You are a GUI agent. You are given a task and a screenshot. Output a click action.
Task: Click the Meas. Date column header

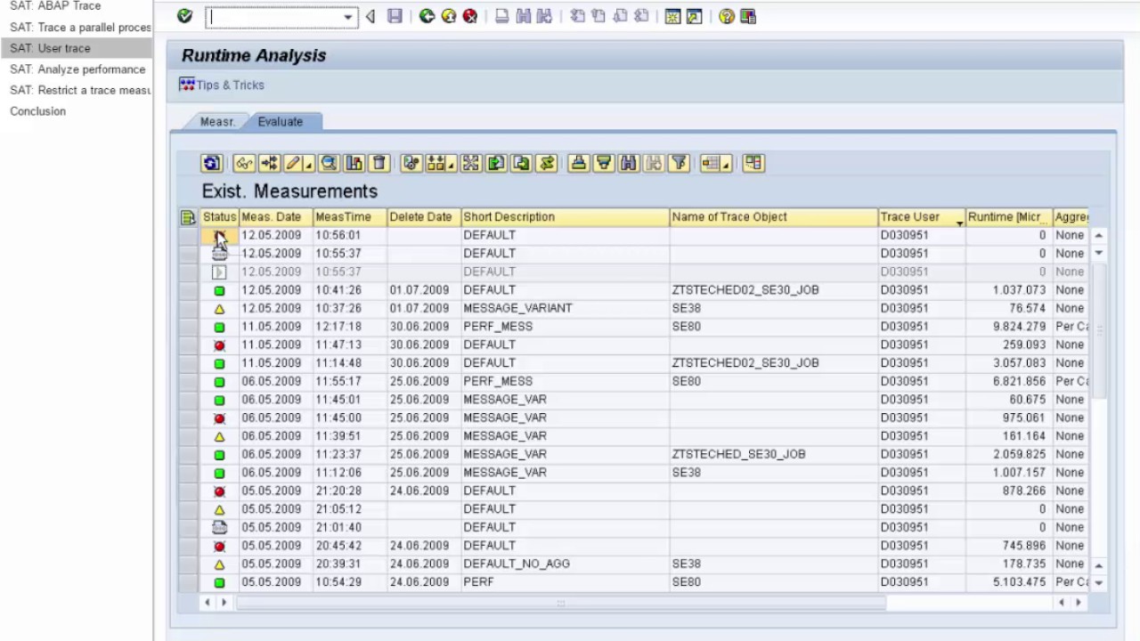[x=276, y=217]
